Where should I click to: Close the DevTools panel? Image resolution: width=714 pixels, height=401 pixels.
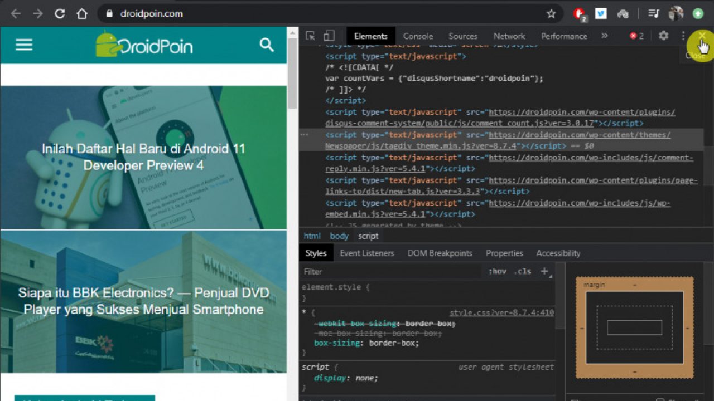(x=702, y=35)
